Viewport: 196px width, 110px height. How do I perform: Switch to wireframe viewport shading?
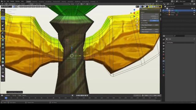(x=153, y=7)
